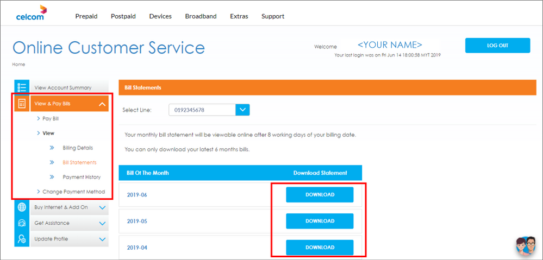This screenshot has width=543, height=260.
Task: Click the line number field 0192345678
Action: point(202,110)
